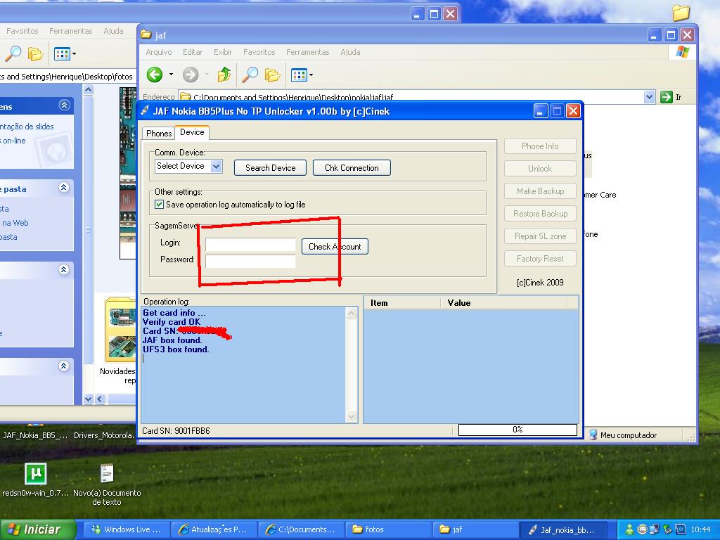The image size is (720, 540).
Task: Switch to the Phones tab
Action: point(159,133)
